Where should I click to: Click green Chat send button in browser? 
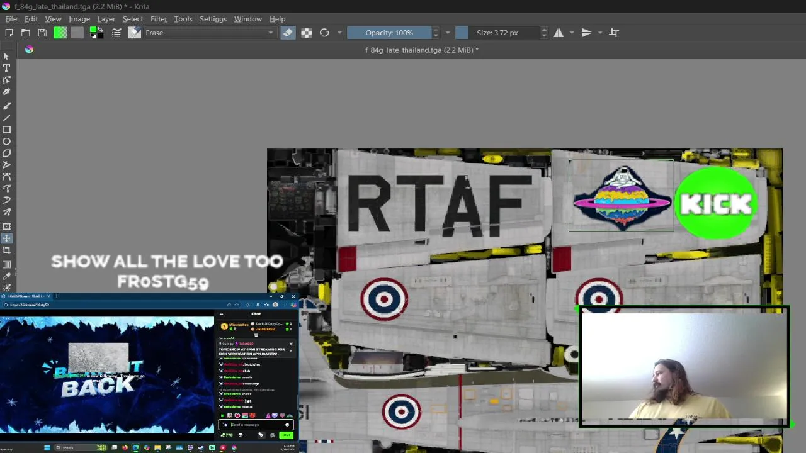point(287,435)
